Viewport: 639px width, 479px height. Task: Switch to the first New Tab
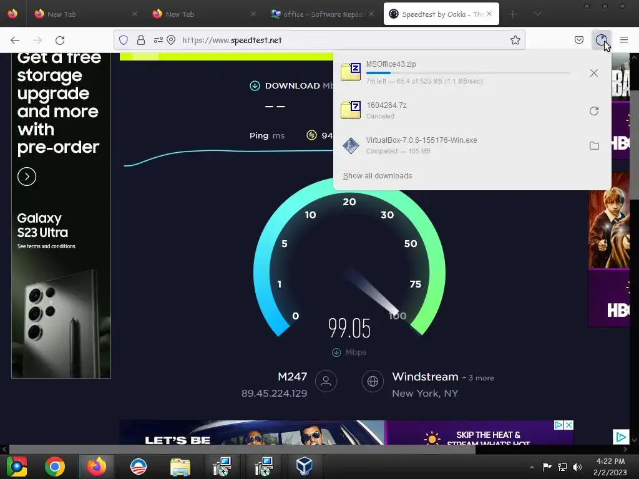point(85,14)
